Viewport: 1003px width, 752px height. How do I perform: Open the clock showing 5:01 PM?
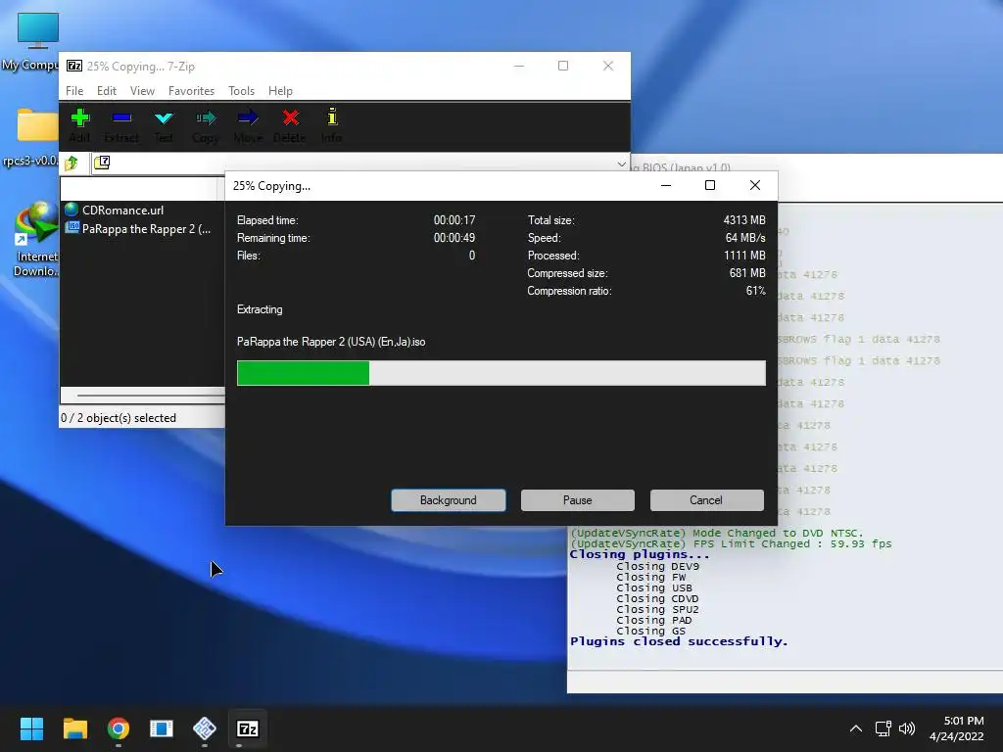coord(957,728)
